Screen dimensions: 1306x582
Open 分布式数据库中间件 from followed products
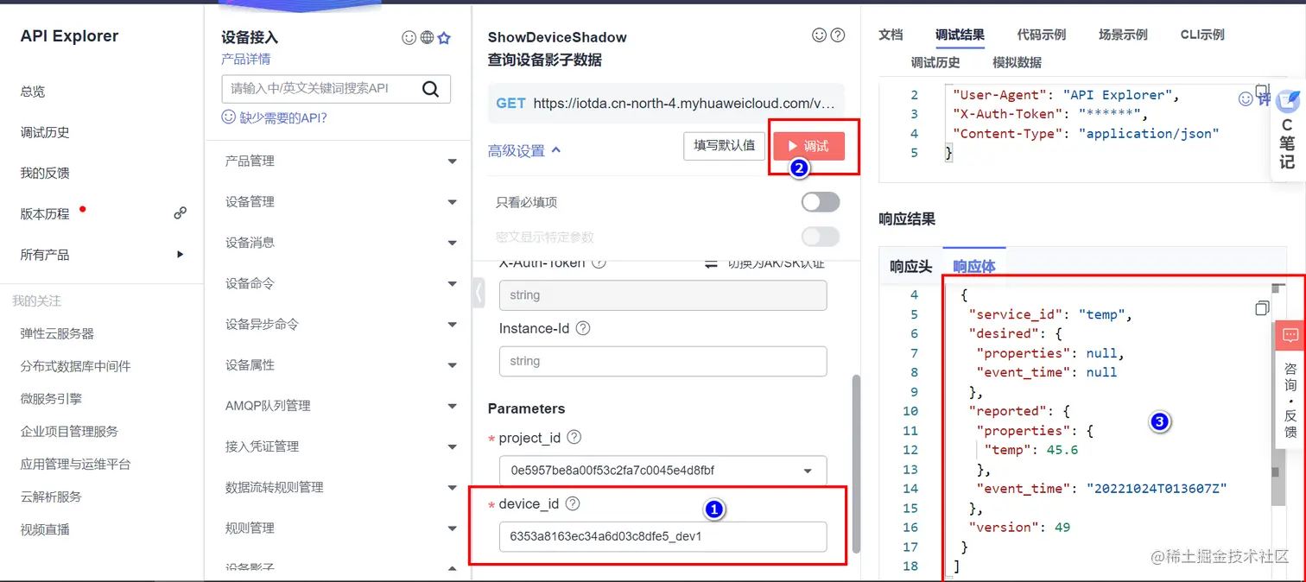point(76,366)
